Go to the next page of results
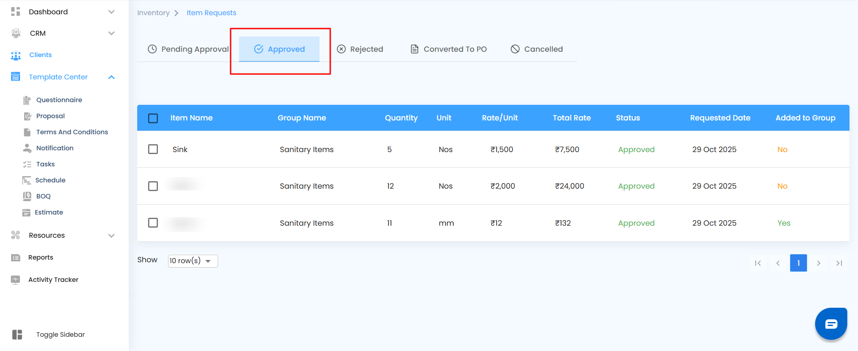The width and height of the screenshot is (858, 351). [819, 263]
